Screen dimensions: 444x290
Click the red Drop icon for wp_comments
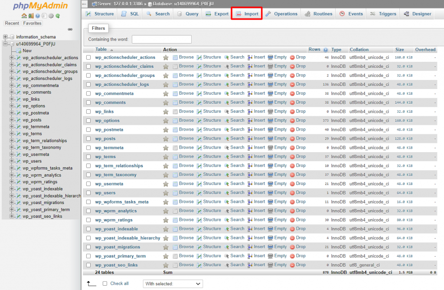click(292, 102)
